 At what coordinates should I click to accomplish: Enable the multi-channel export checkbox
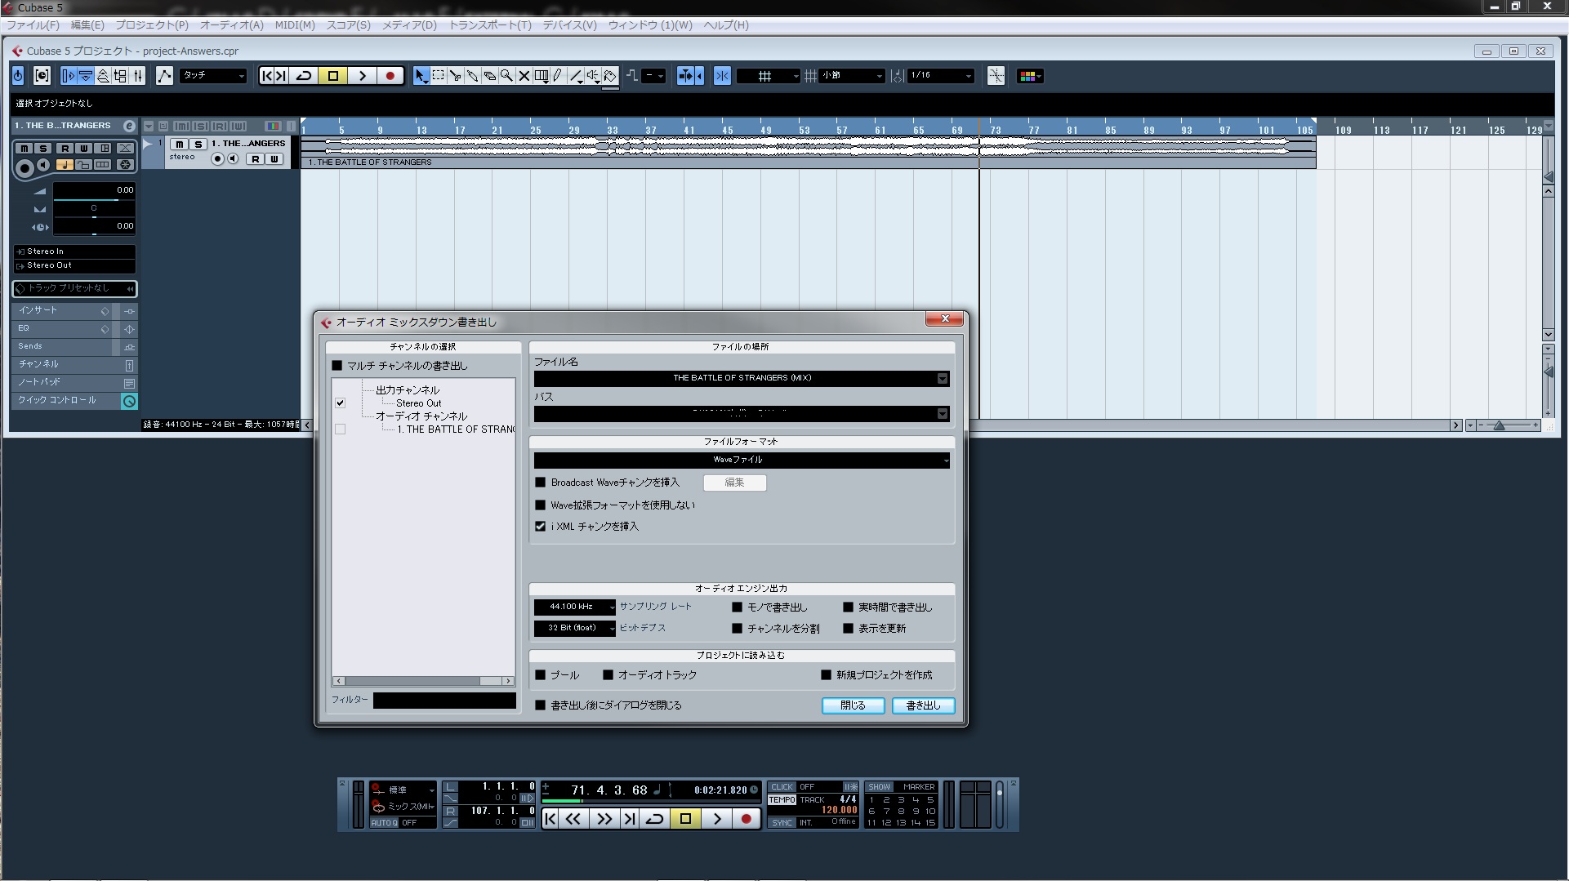pos(337,366)
